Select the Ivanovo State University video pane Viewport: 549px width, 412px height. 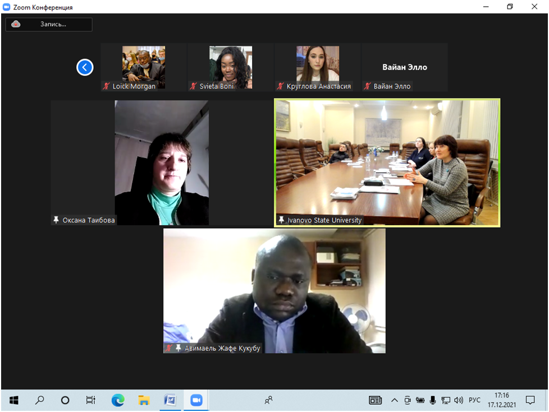point(387,163)
